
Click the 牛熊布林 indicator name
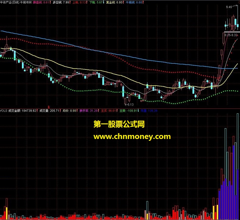click(x=26, y=2)
